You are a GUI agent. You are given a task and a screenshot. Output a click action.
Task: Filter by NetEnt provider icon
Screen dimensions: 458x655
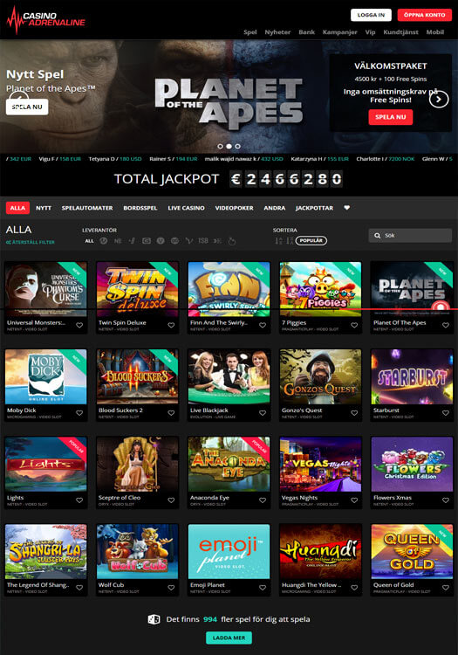point(118,241)
